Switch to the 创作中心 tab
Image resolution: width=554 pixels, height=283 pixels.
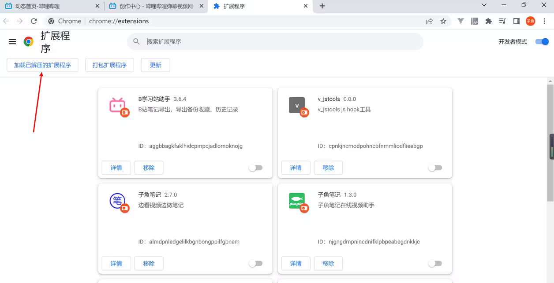156,6
